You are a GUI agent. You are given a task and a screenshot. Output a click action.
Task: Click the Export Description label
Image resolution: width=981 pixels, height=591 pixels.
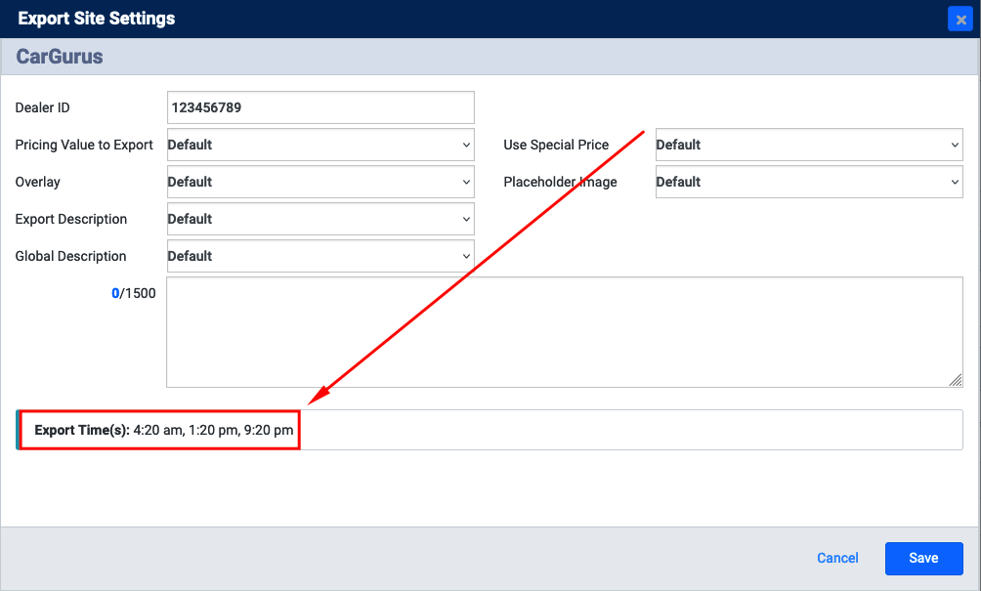pos(70,220)
